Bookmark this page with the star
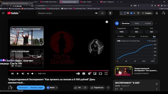The width and height of the screenshot is (168, 94). point(139,5)
